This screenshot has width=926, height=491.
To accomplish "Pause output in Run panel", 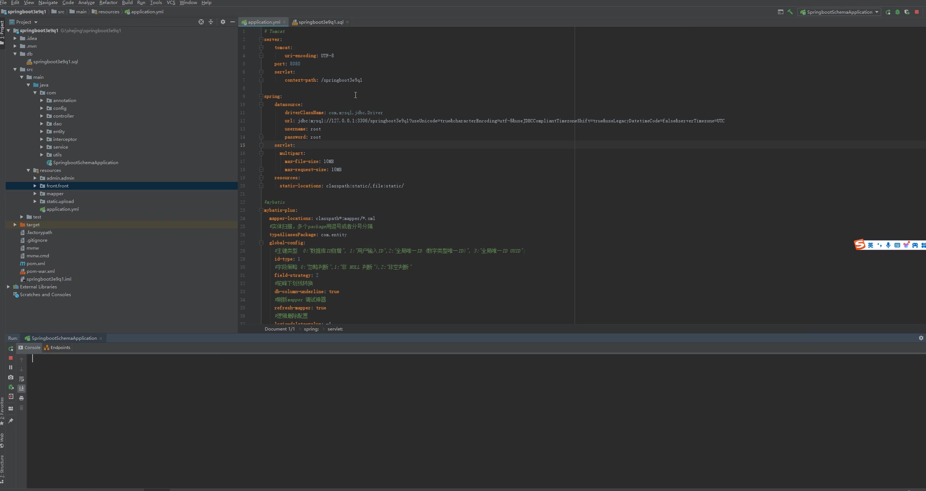I will (x=11, y=368).
